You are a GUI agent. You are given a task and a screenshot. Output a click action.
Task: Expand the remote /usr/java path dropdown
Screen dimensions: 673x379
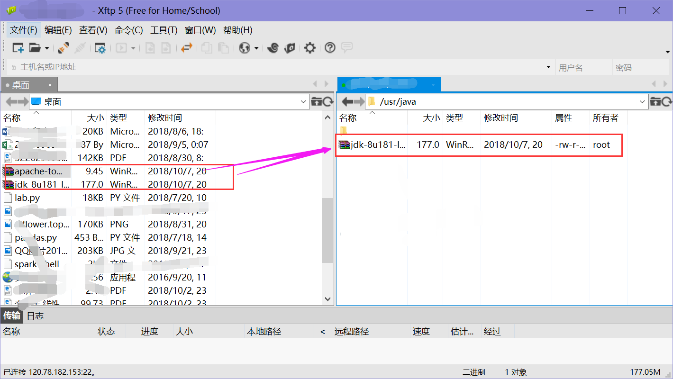point(643,102)
